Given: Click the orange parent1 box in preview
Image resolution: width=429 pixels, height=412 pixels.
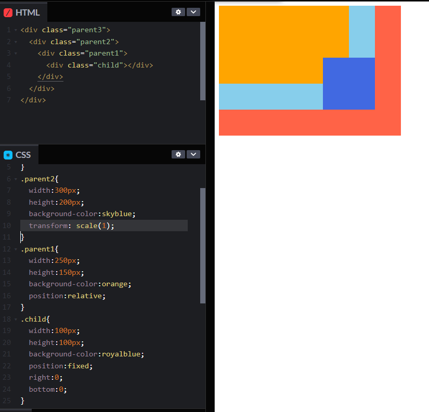Looking at the screenshot, I should (284, 45).
